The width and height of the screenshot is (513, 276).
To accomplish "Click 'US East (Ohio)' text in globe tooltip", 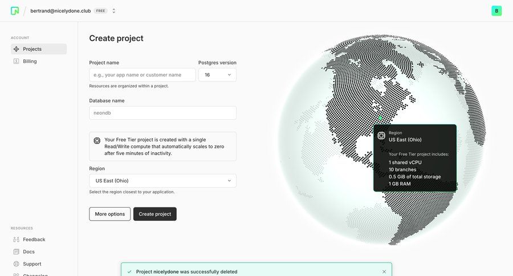I will (x=405, y=140).
